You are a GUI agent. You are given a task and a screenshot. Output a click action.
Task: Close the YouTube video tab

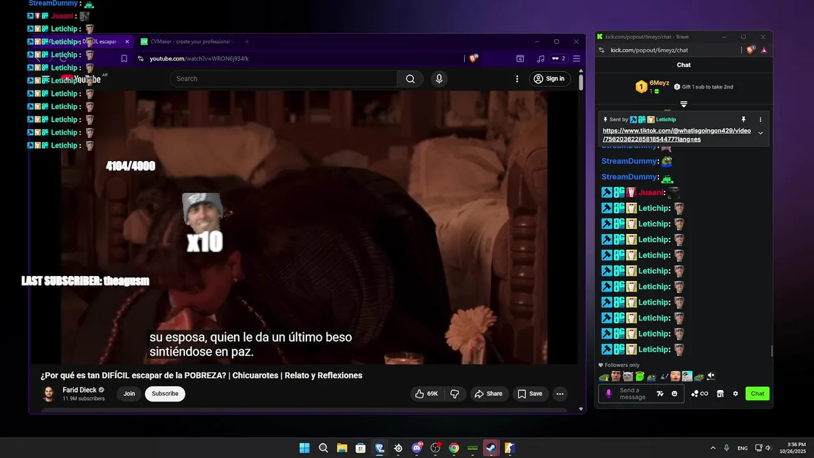127,41
